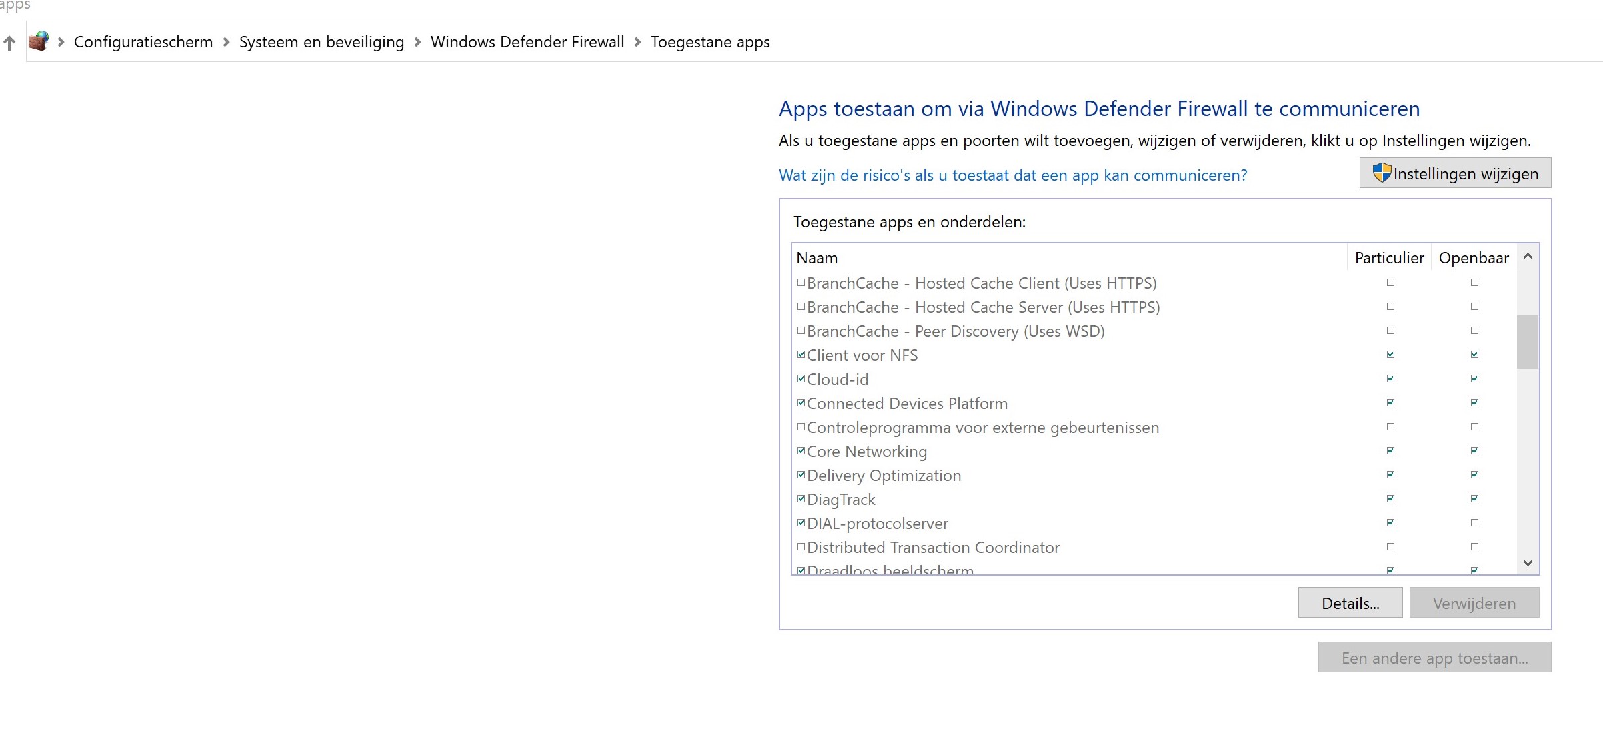Uncheck DiagTrack name checkbox
The height and width of the screenshot is (753, 1603).
(x=801, y=499)
